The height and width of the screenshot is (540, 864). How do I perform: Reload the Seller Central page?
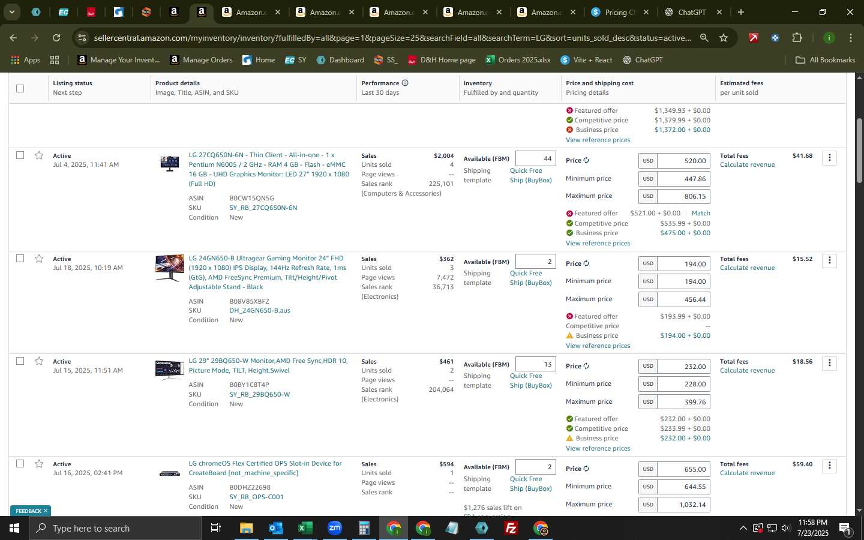pos(56,38)
